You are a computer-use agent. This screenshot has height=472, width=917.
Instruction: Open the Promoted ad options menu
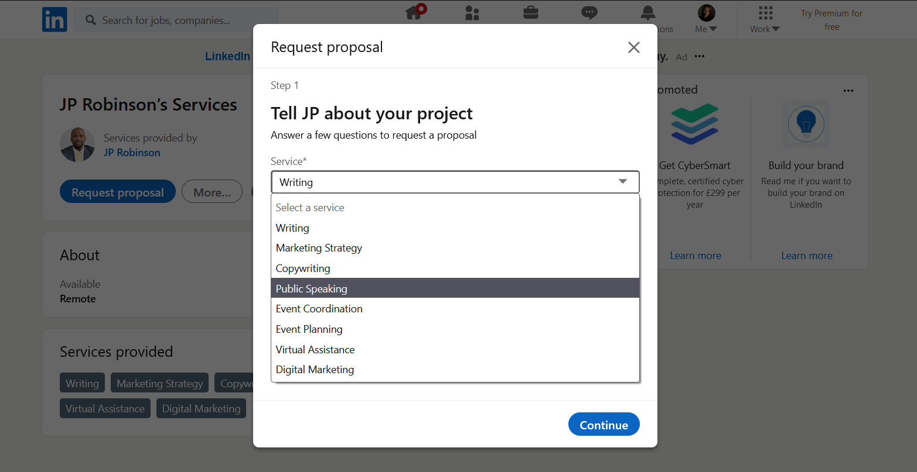click(x=848, y=90)
